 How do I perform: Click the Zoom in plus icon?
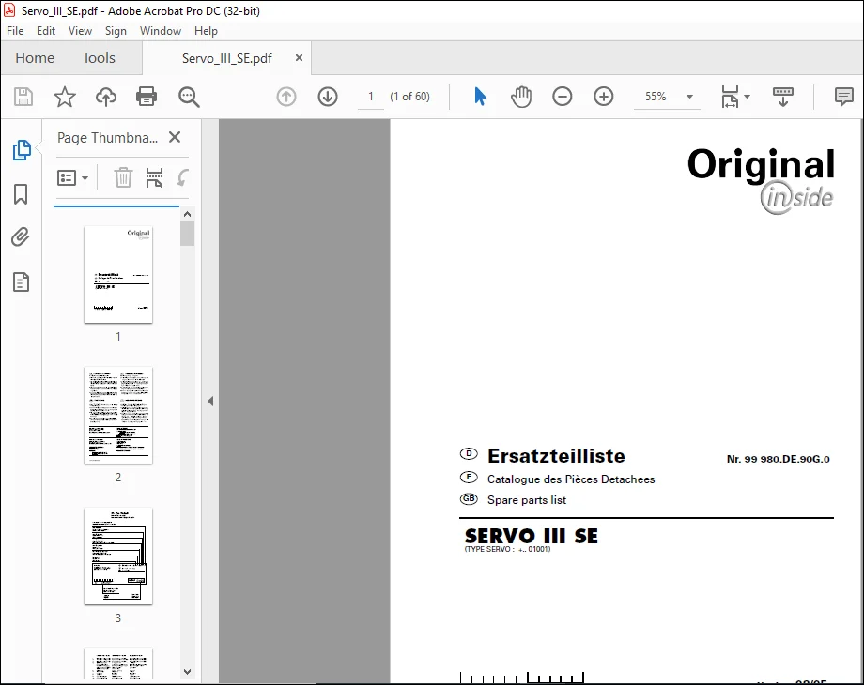[603, 97]
